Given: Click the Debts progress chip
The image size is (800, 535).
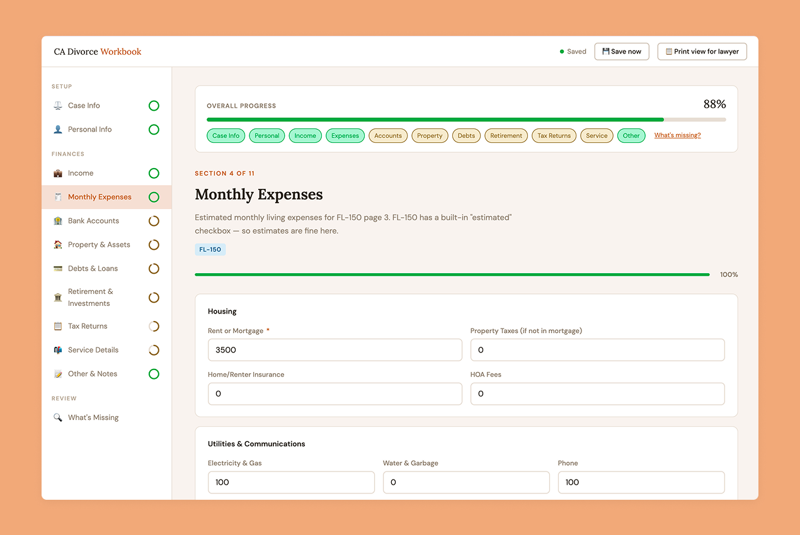Looking at the screenshot, I should 466,135.
